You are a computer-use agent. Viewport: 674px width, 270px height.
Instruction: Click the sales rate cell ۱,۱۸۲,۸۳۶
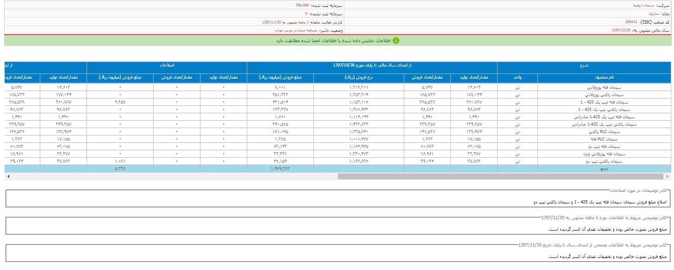(359, 161)
